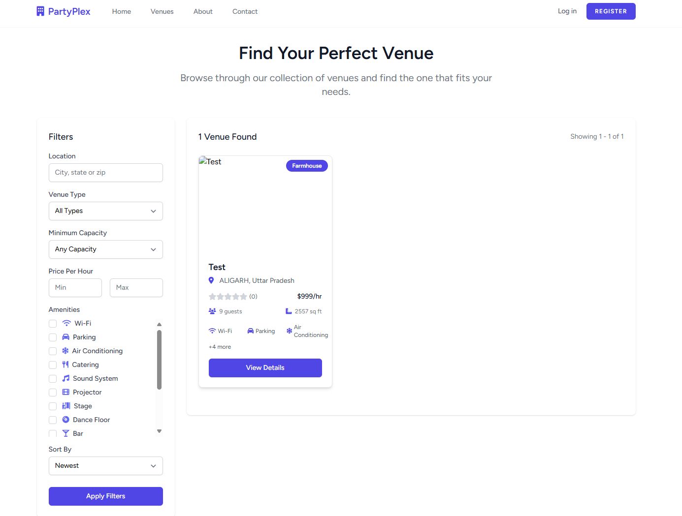Click the Dance Floor disc icon
This screenshot has width=682, height=516.
66,420
